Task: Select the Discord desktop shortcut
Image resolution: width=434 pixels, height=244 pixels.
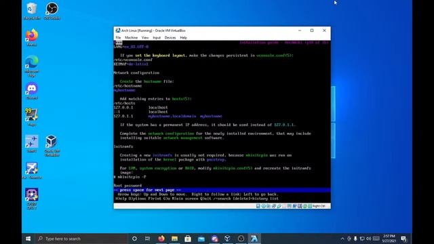Action: pos(32,91)
